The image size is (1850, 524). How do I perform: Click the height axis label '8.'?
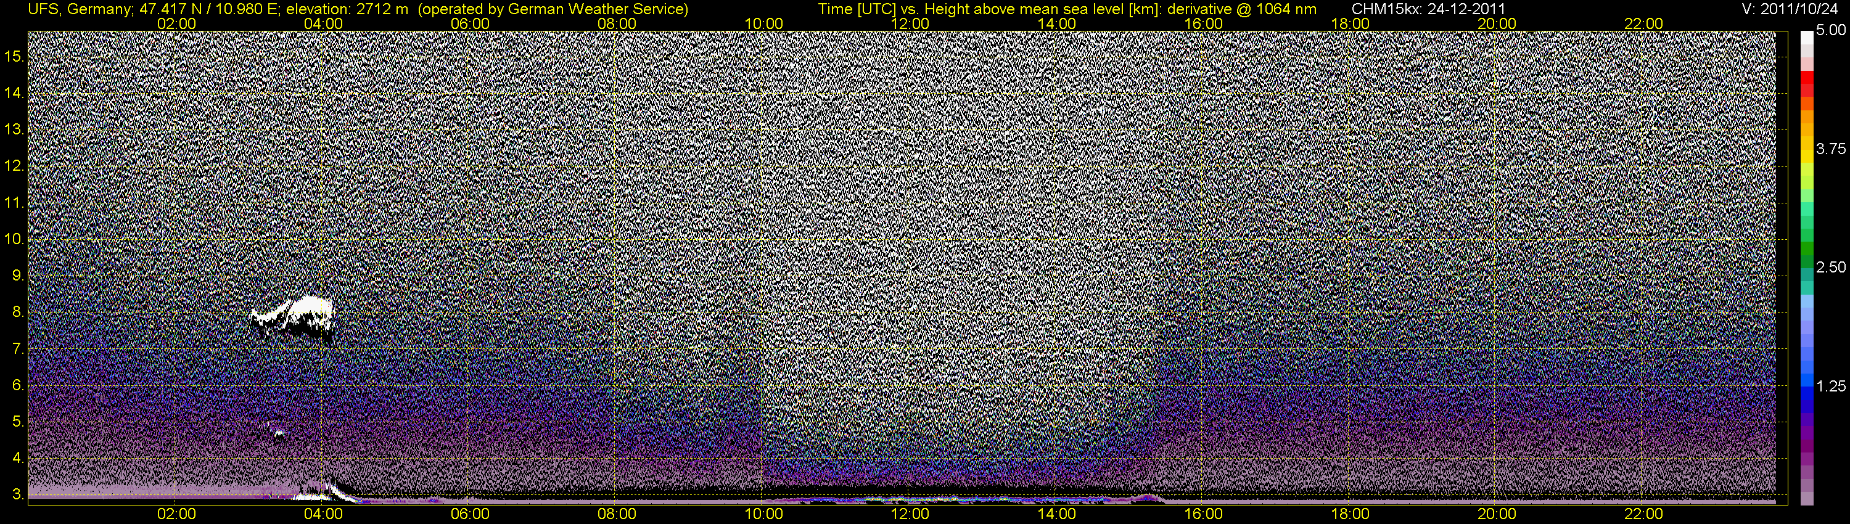18,313
